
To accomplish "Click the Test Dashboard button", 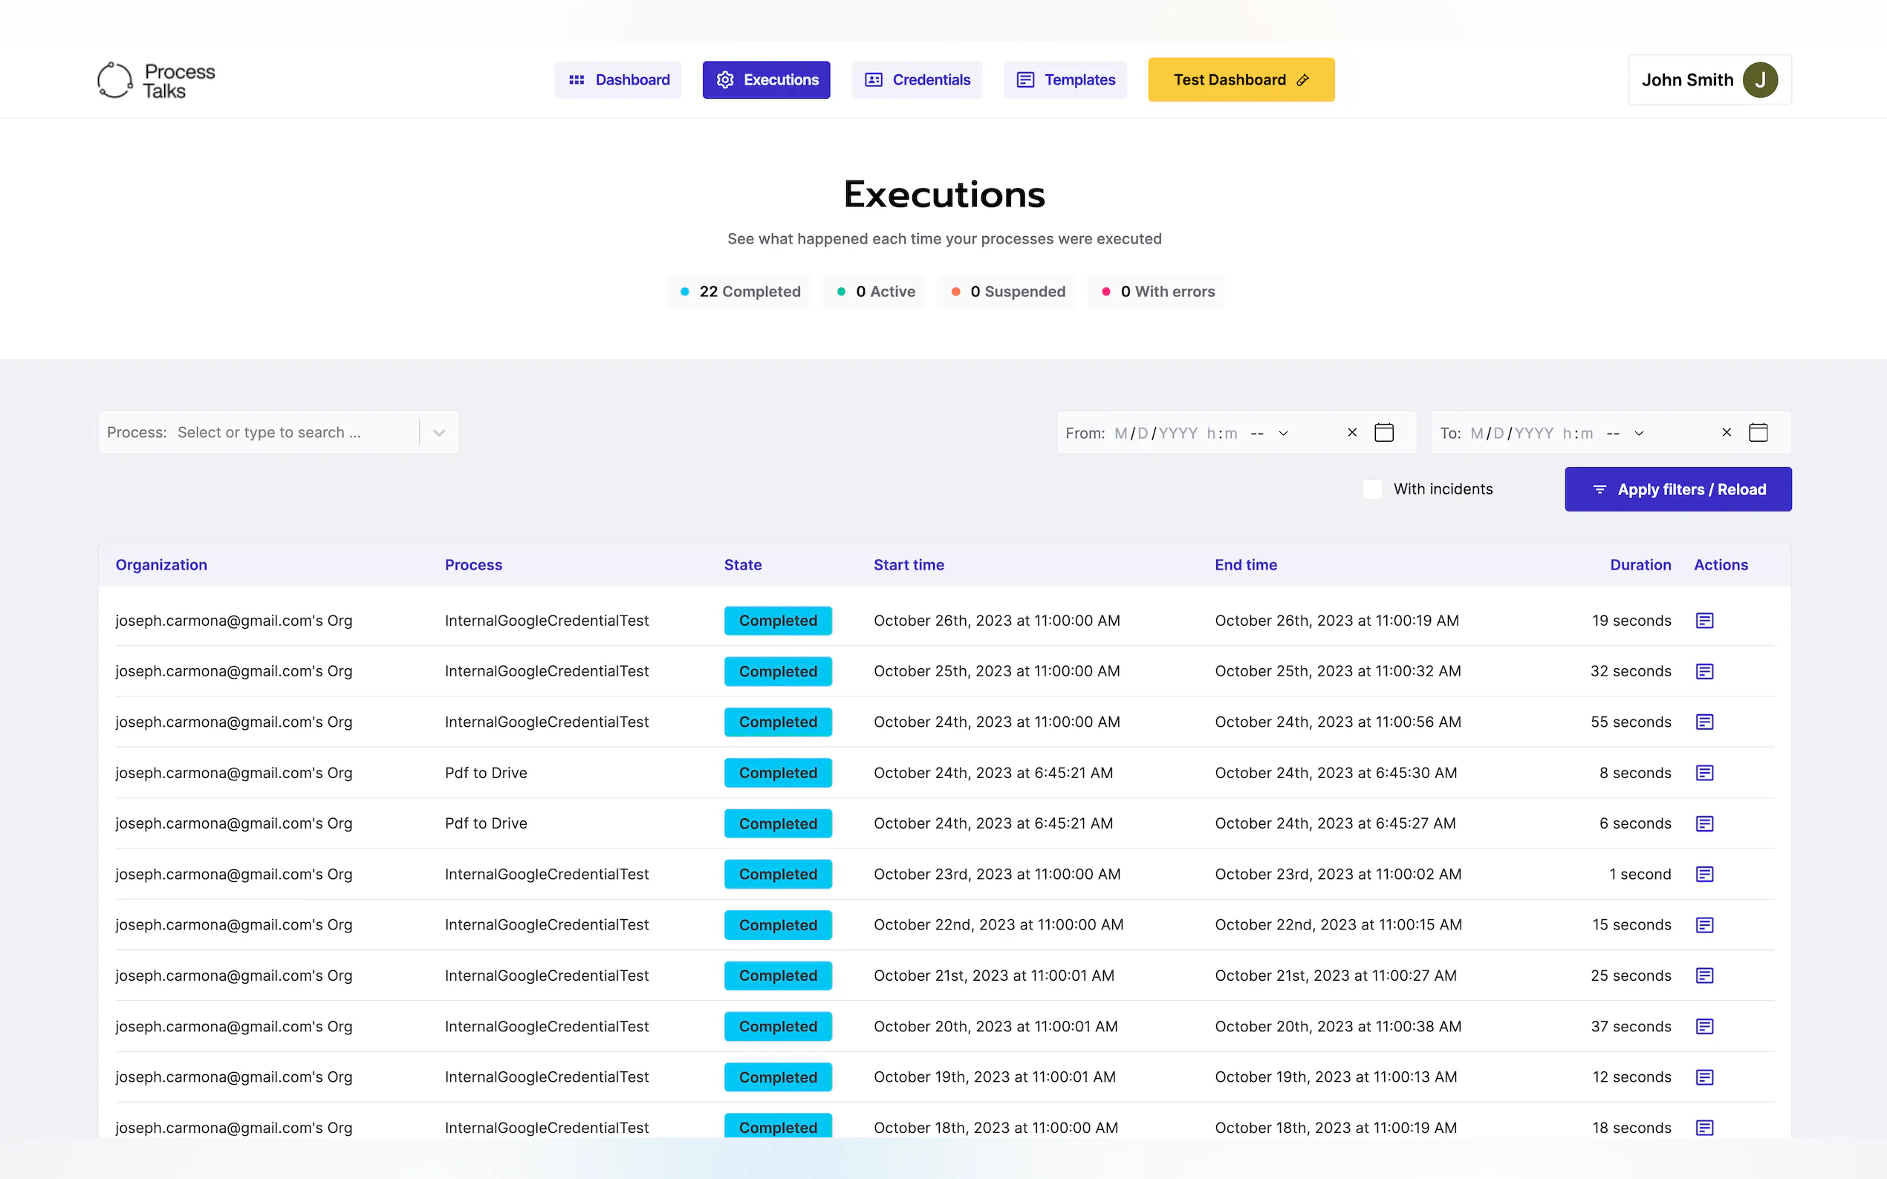I will click(x=1241, y=80).
